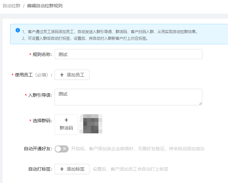Grab the textarea resize handle corner
This screenshot has width=228, height=183.
tap(200, 103)
